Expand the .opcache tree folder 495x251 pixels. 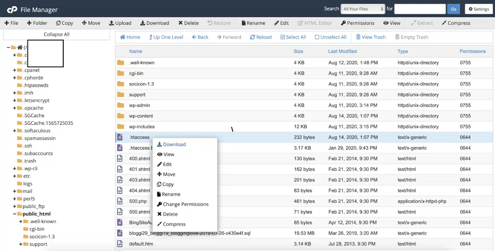[x=15, y=108]
